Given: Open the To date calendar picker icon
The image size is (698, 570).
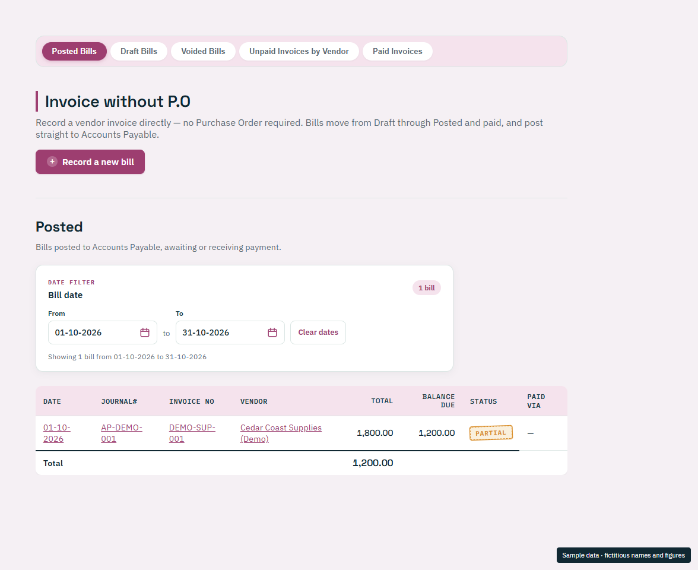Looking at the screenshot, I should point(272,332).
